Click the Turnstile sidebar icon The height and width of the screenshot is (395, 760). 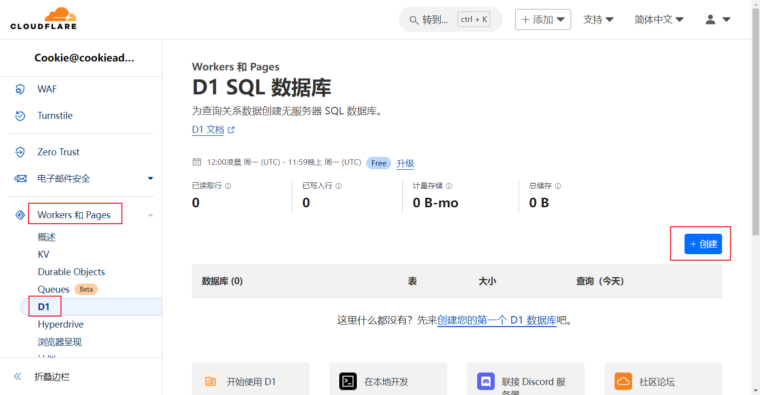pyautogui.click(x=20, y=116)
